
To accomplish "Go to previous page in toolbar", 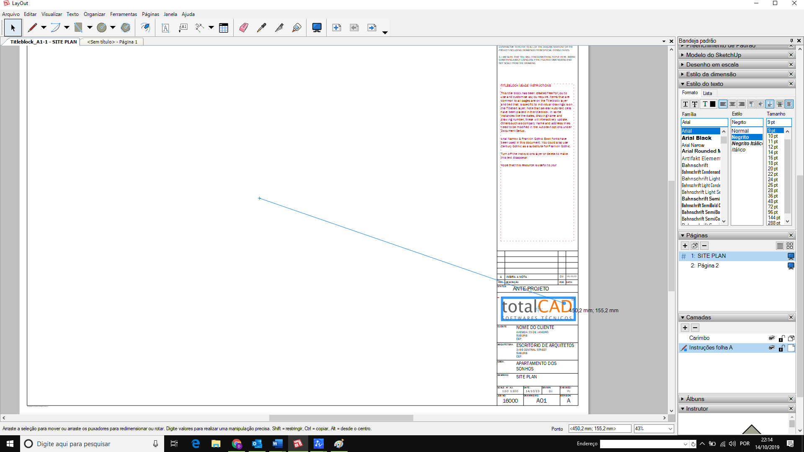I will point(354,28).
